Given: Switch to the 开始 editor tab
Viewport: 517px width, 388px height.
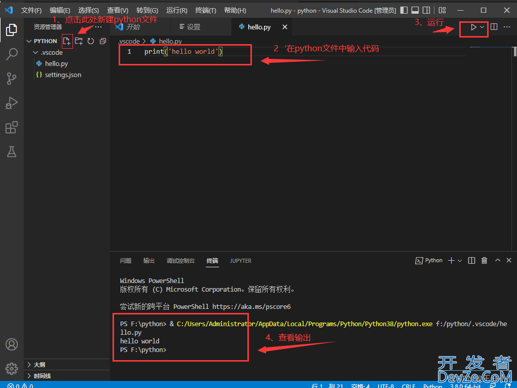Looking at the screenshot, I should 140,27.
